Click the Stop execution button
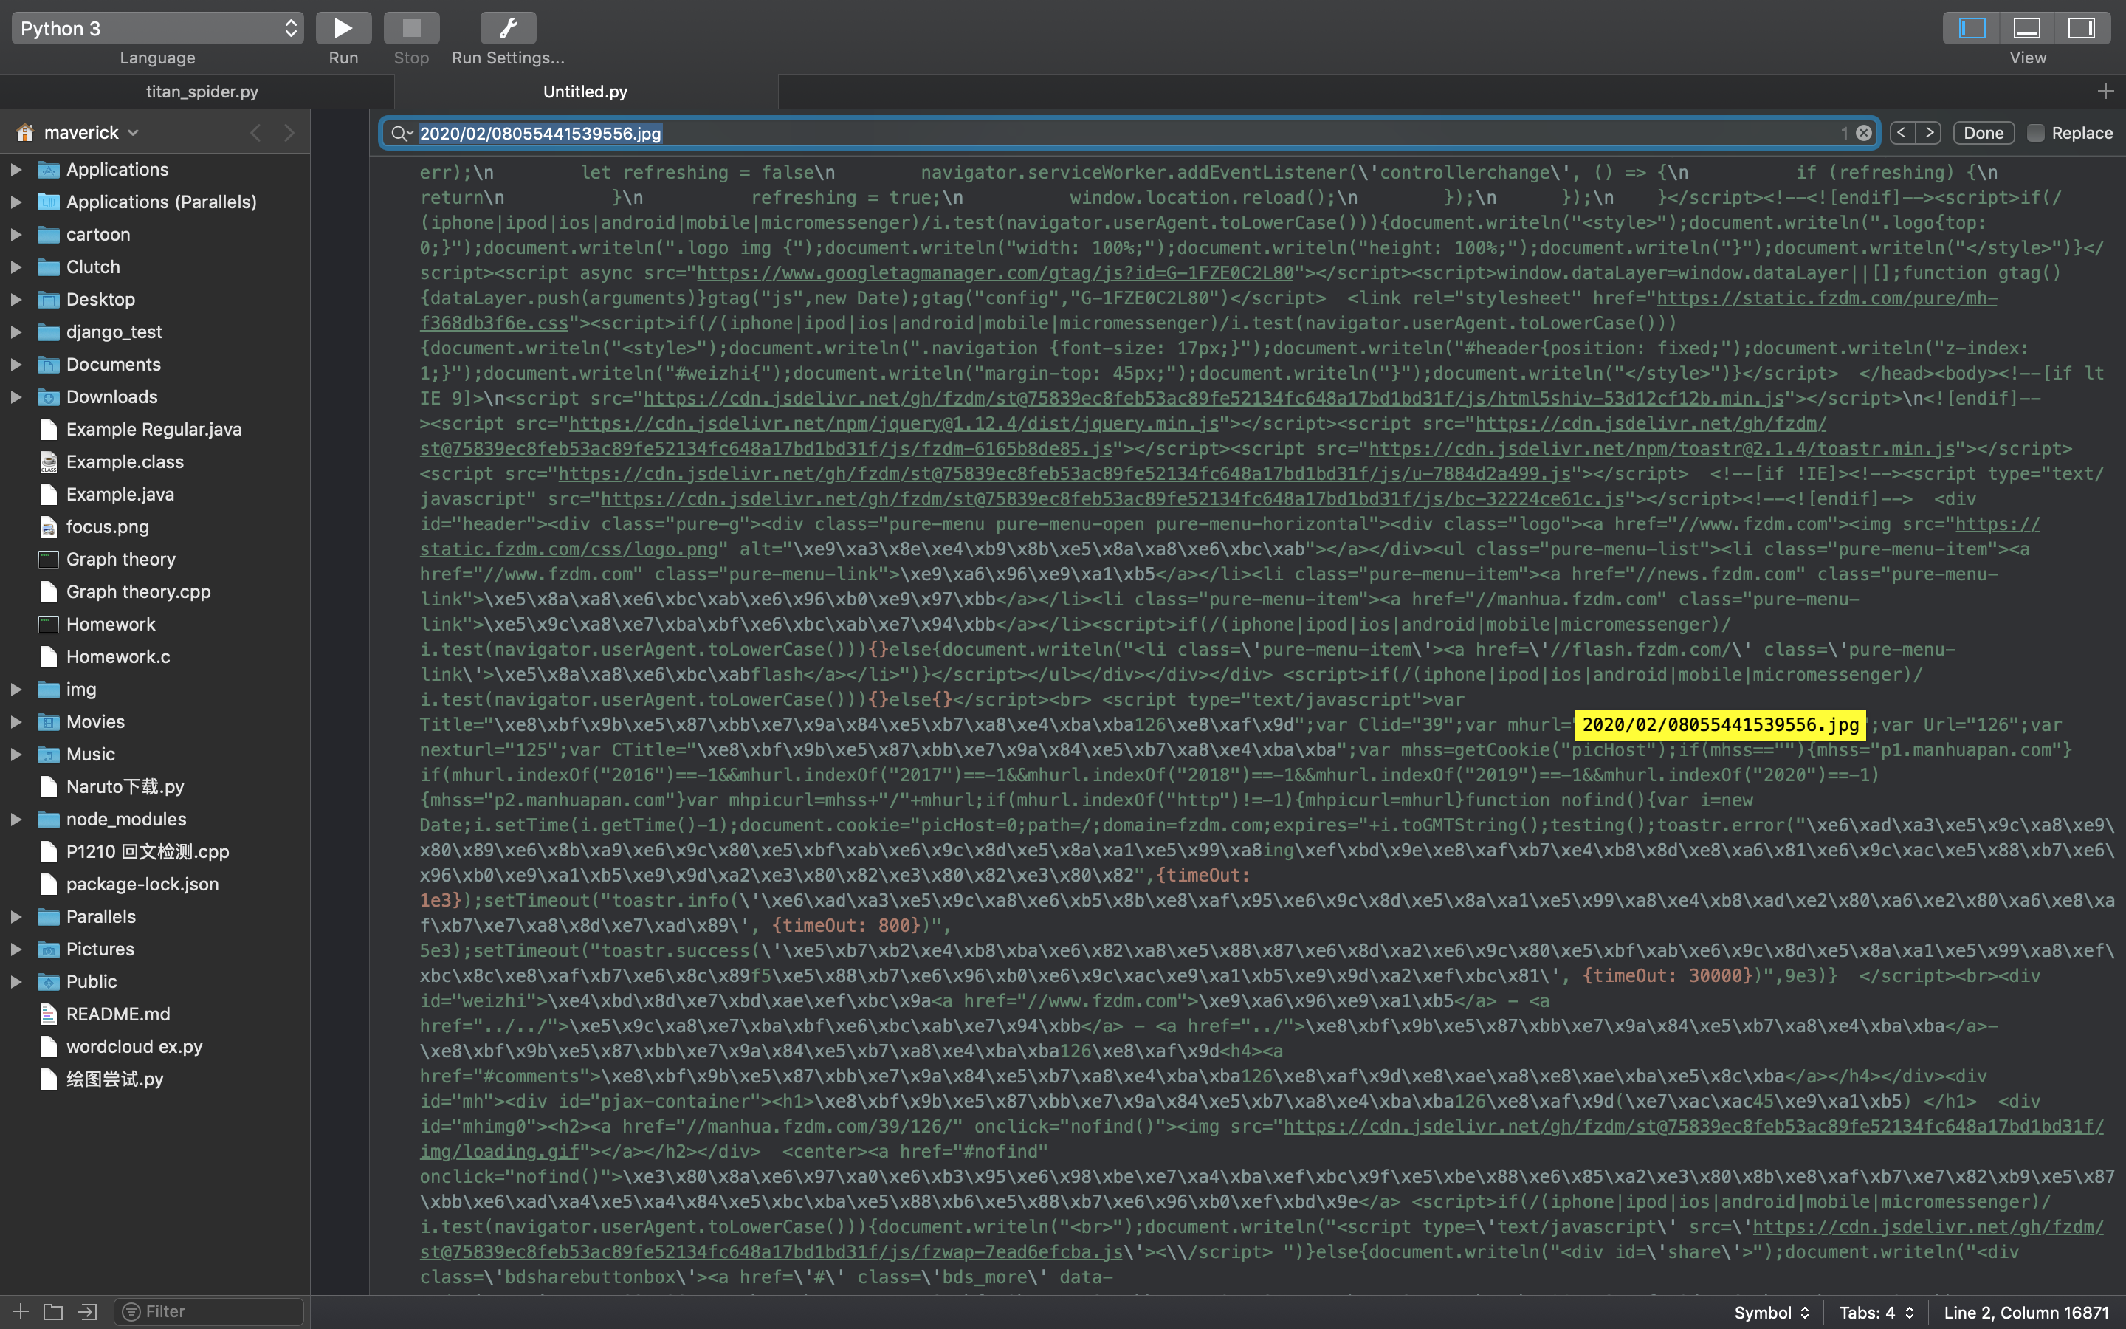2126x1329 pixels. [411, 28]
